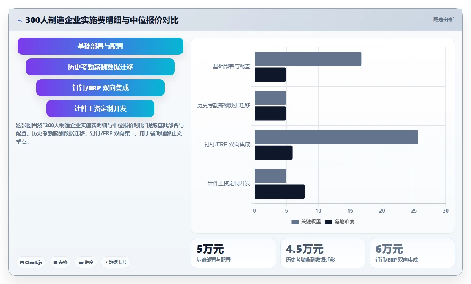Click the 落地难度 bar for 历史考勤薪酬数据迁移
Viewport: 471px width, 284px height.
pos(271,113)
